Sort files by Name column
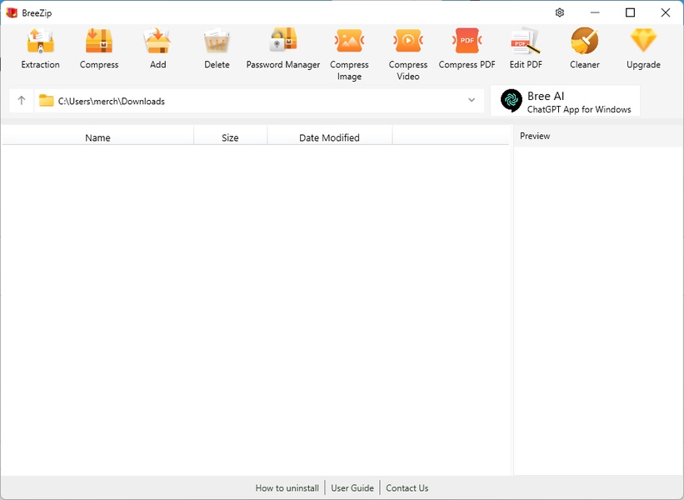 pos(97,137)
